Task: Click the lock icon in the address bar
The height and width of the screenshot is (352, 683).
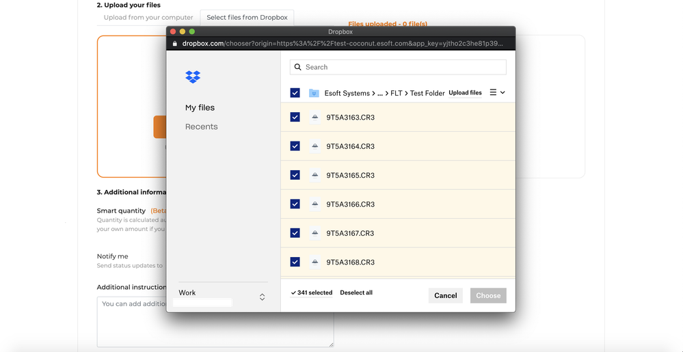Action: click(175, 43)
